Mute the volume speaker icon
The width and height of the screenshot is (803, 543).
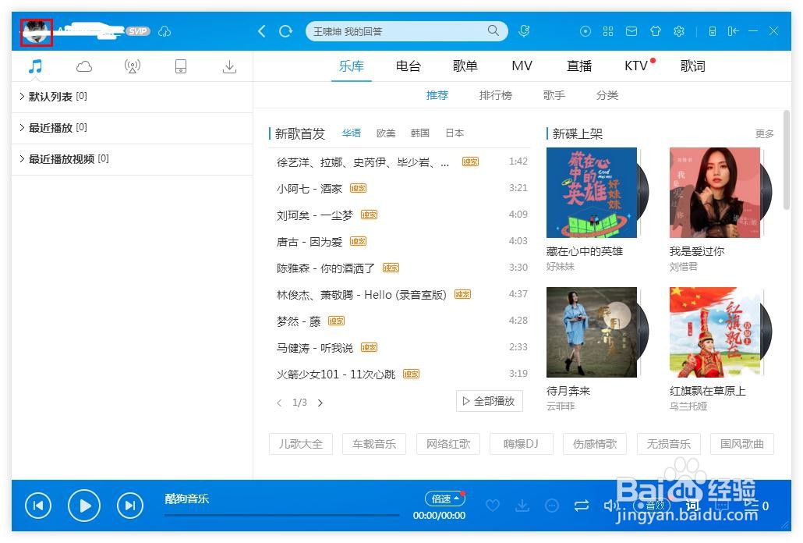pos(610,506)
